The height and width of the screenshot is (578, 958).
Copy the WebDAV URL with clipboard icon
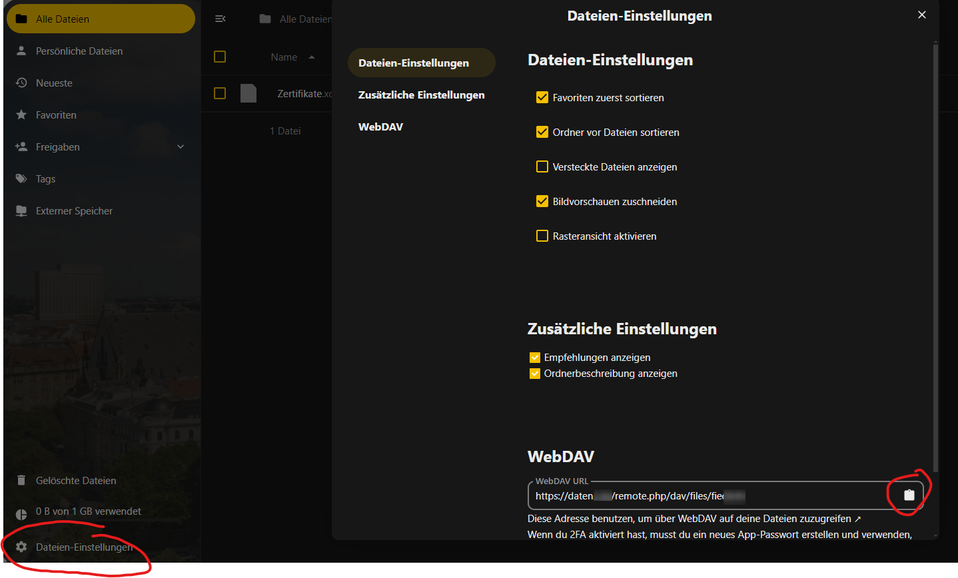(x=909, y=495)
